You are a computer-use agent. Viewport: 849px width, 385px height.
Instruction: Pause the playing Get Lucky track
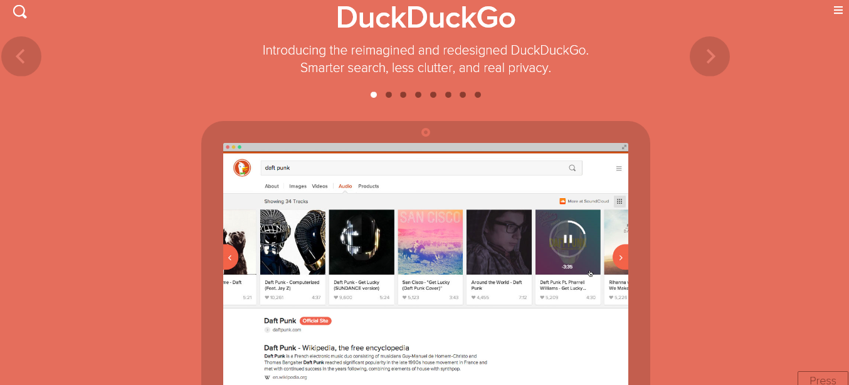[x=567, y=239]
